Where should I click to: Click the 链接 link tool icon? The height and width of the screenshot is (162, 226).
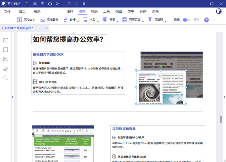click(66, 20)
